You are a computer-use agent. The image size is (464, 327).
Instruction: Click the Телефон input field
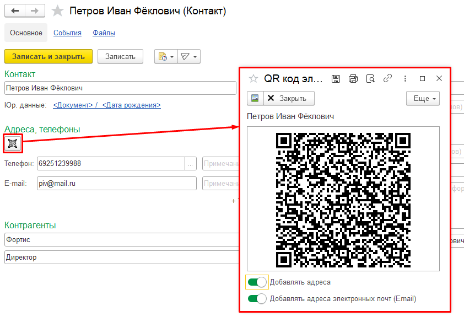(x=111, y=163)
